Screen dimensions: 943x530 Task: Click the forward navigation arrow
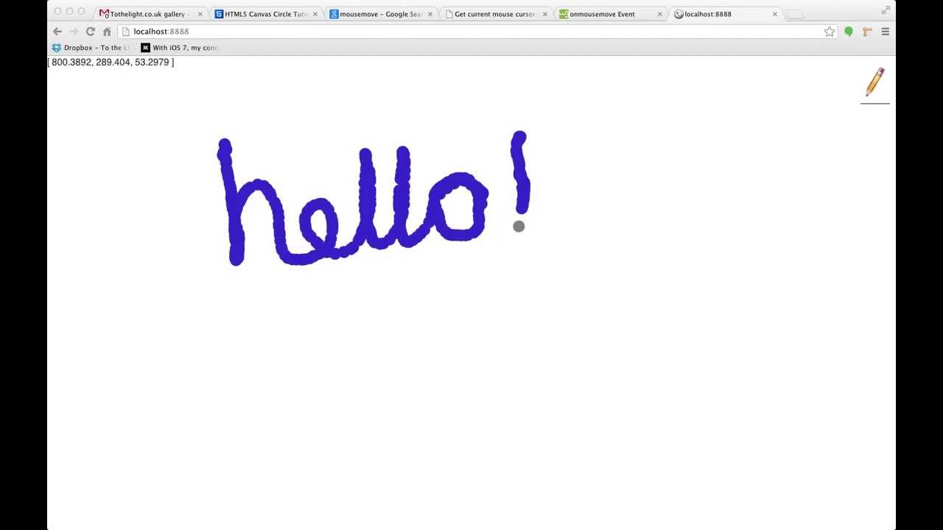pyautogui.click(x=73, y=31)
